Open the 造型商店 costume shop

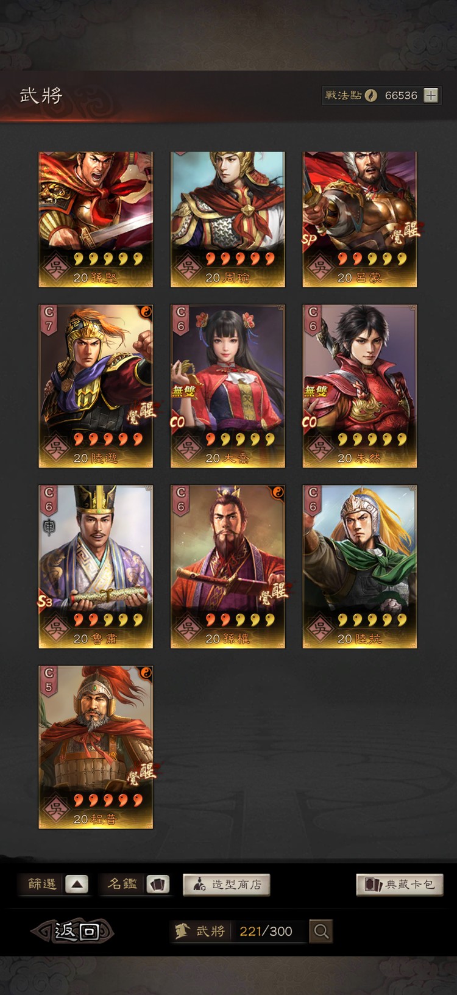point(226,885)
